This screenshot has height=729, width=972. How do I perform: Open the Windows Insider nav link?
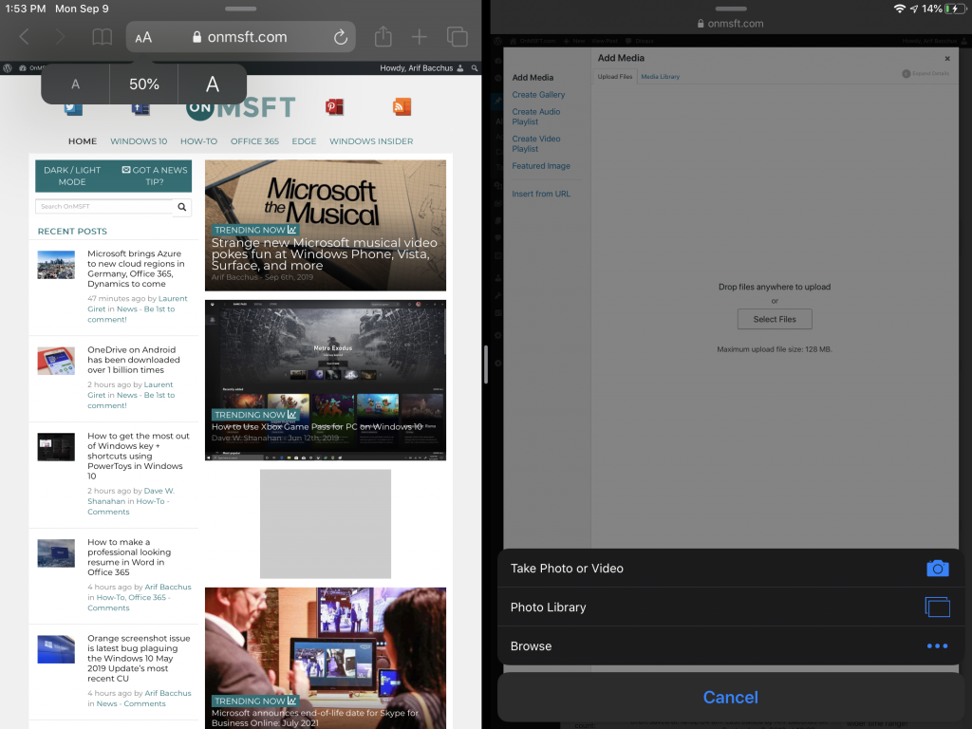371,141
